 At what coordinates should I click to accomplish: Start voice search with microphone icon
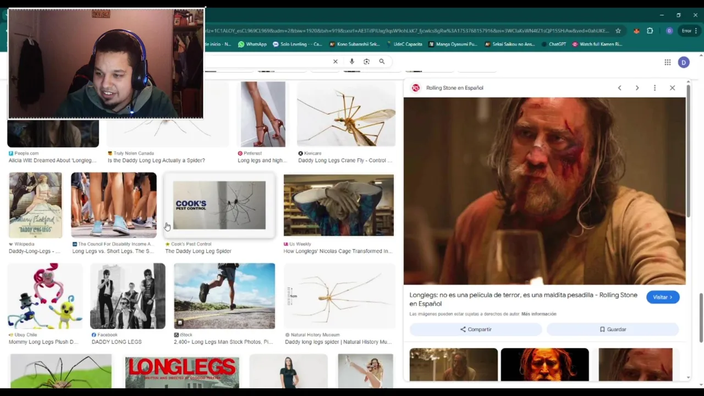(352, 62)
